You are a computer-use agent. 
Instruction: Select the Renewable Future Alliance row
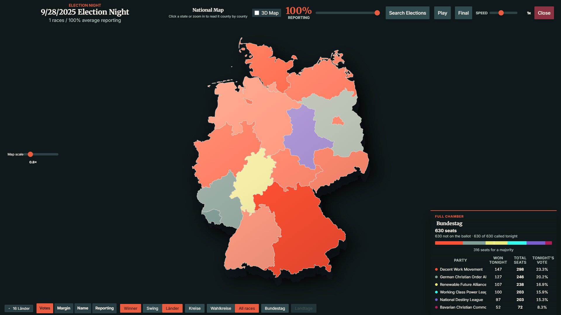[493, 285]
